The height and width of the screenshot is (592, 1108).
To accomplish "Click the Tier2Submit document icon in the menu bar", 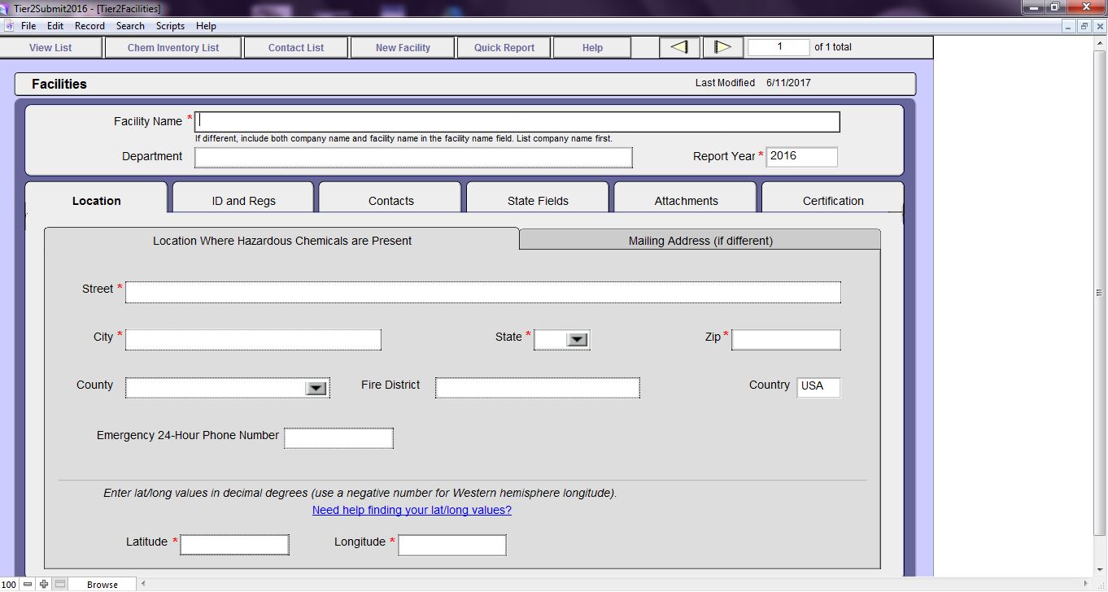I will [8, 25].
